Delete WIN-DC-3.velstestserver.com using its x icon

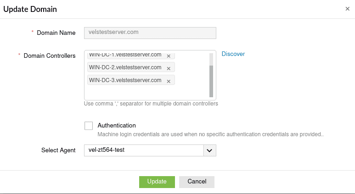[169, 81]
